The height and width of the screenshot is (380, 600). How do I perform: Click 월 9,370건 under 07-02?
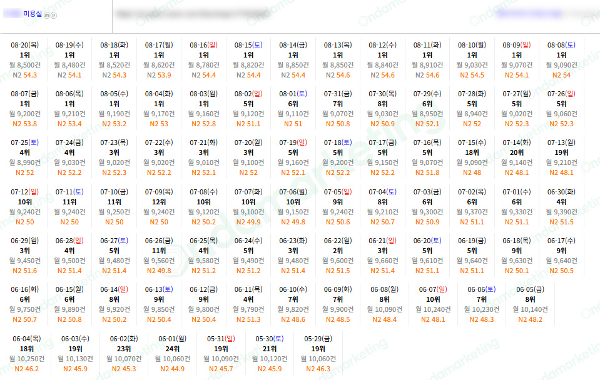[472, 212]
